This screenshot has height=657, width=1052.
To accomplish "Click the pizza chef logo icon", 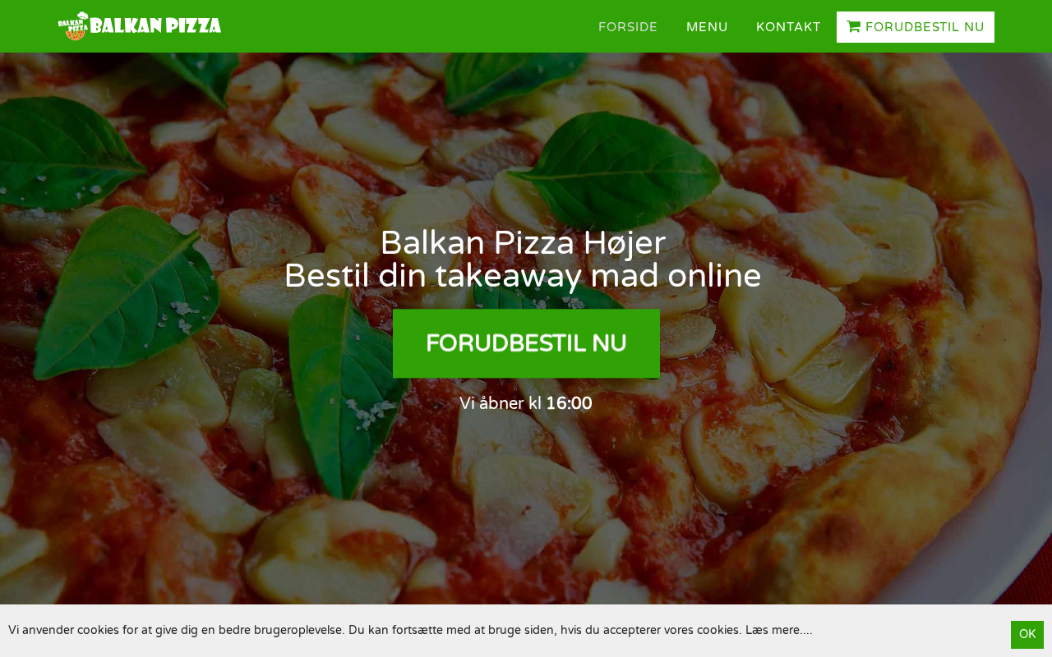I will click(x=73, y=26).
